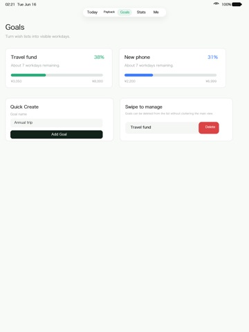Open the Travel fund goal card title
This screenshot has height=332, width=249.
(x=24, y=57)
